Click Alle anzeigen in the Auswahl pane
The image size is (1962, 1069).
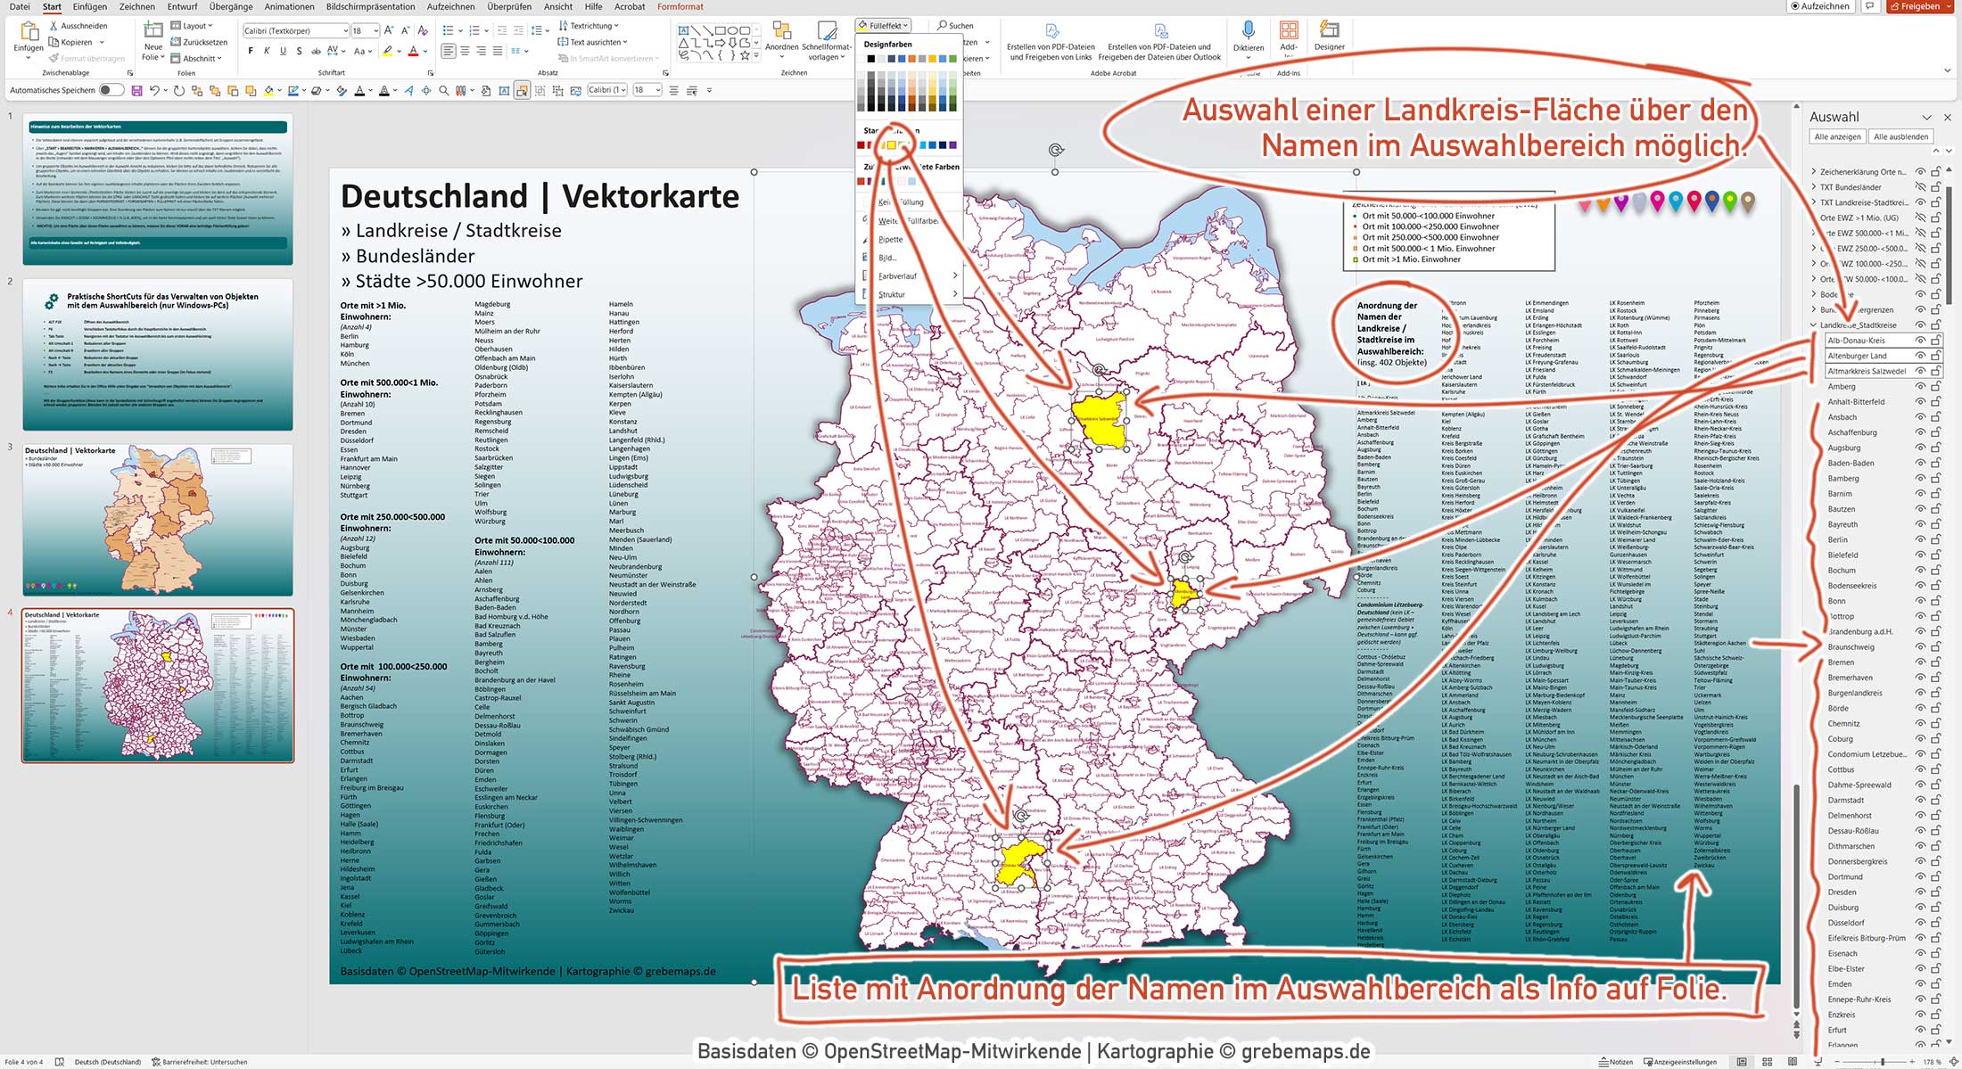(1837, 136)
